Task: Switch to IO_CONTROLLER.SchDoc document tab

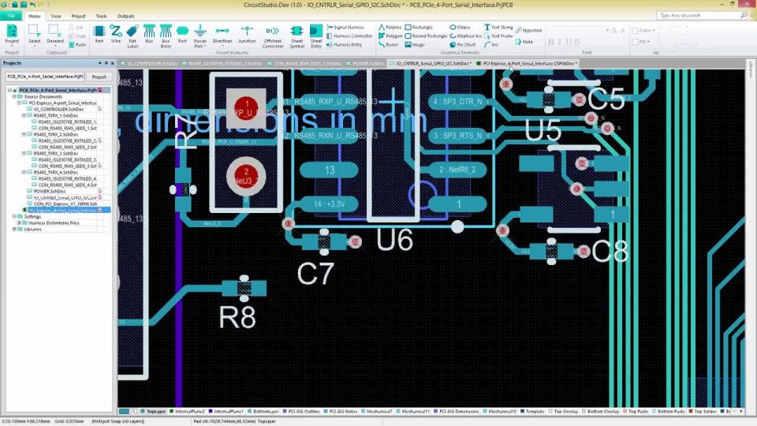Action: 151,63
